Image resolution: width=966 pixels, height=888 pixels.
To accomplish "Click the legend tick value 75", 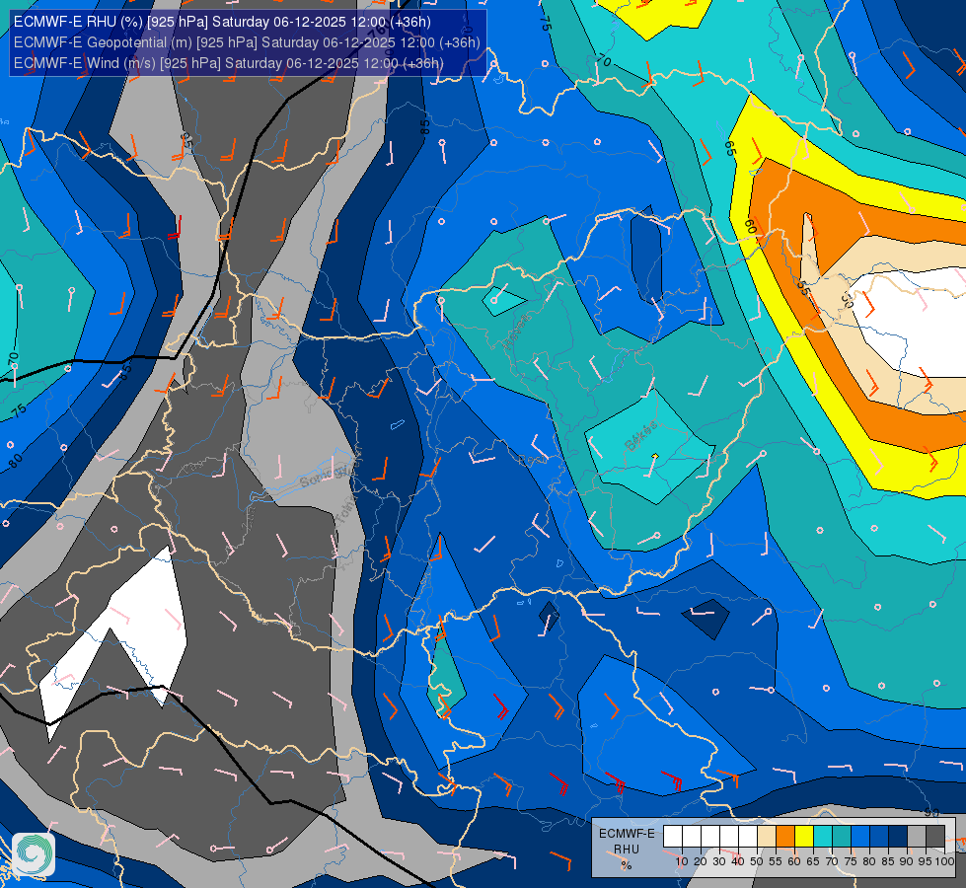I will pyautogui.click(x=851, y=861).
